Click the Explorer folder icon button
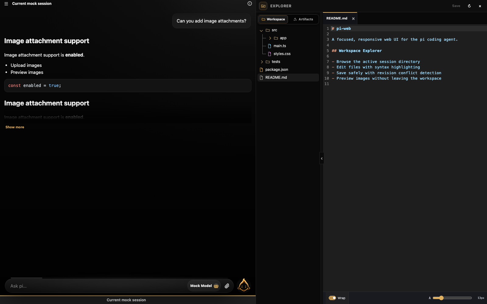The height and width of the screenshot is (304, 487). (x=263, y=6)
